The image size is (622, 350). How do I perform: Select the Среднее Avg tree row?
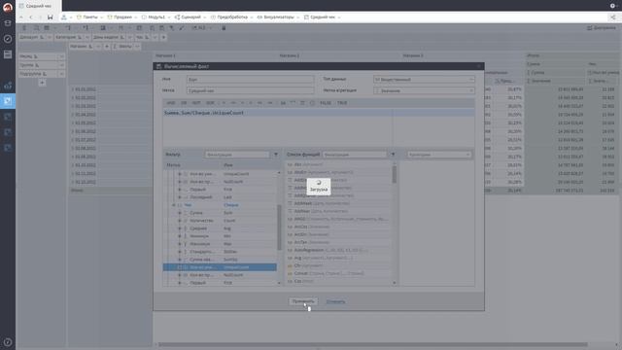pos(221,228)
